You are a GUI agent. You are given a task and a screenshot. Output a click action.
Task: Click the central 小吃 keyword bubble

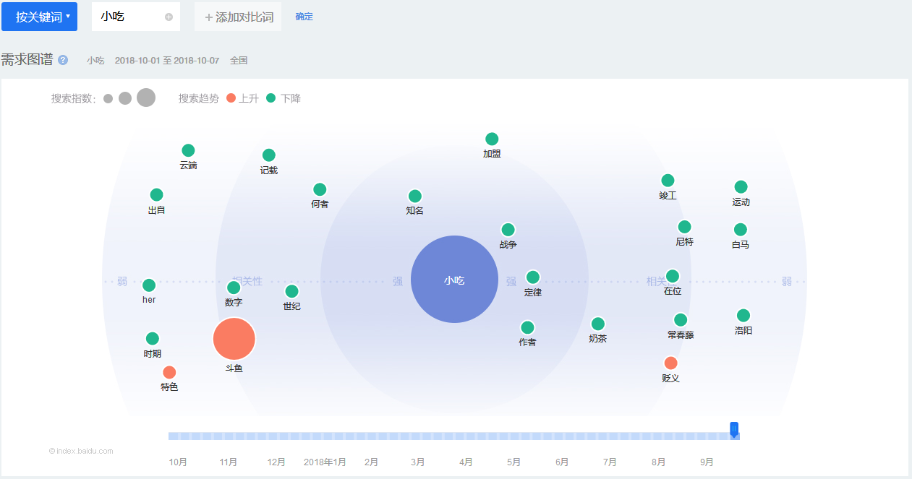coord(454,280)
